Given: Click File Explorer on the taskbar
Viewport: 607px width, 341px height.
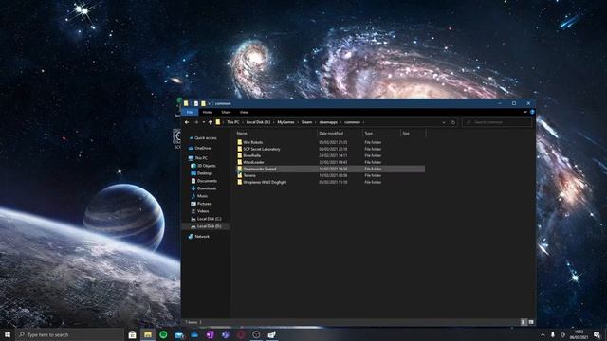Looking at the screenshot, I should 148,334.
